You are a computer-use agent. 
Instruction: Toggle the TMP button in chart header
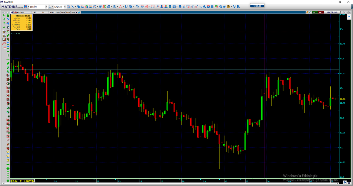pos(73,12)
